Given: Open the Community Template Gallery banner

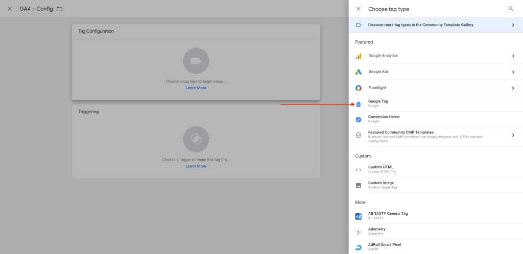Looking at the screenshot, I should coord(434,25).
